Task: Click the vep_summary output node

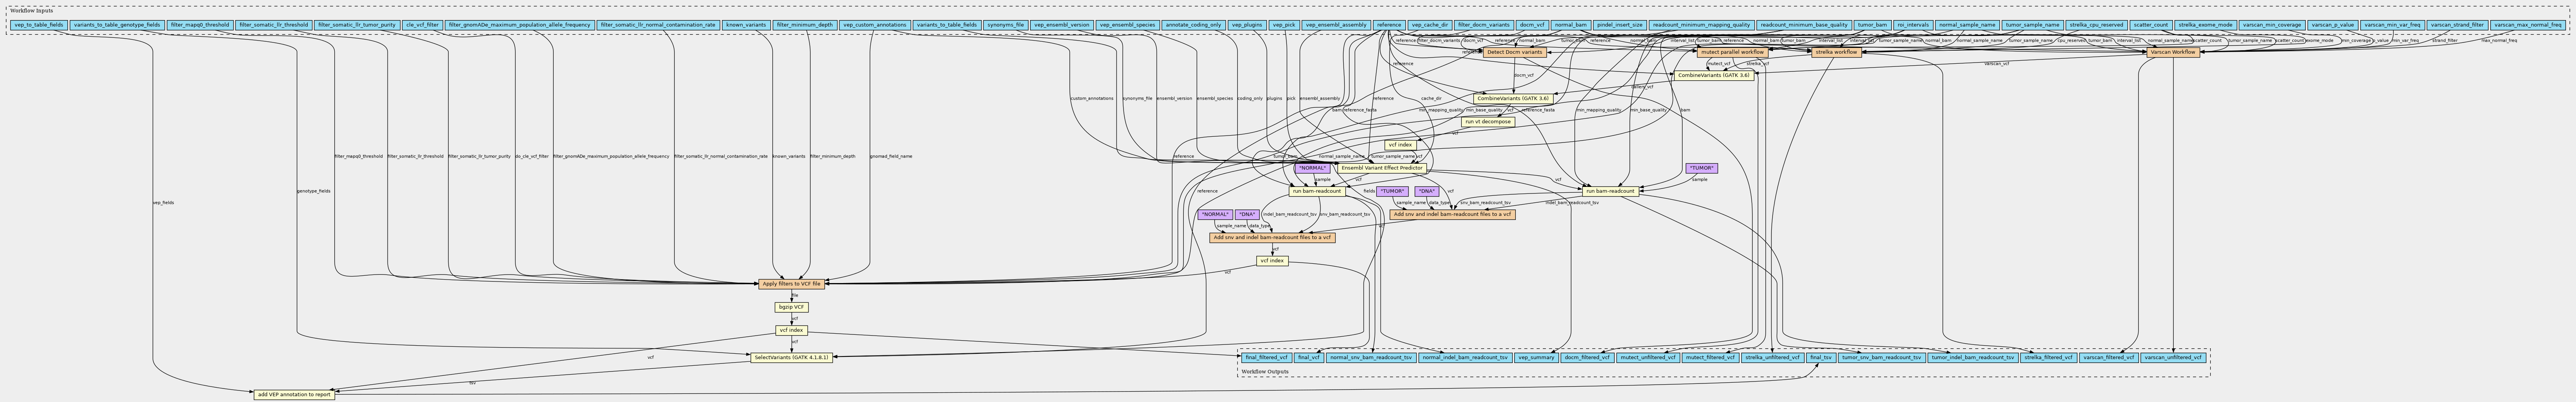Action: tap(1536, 357)
